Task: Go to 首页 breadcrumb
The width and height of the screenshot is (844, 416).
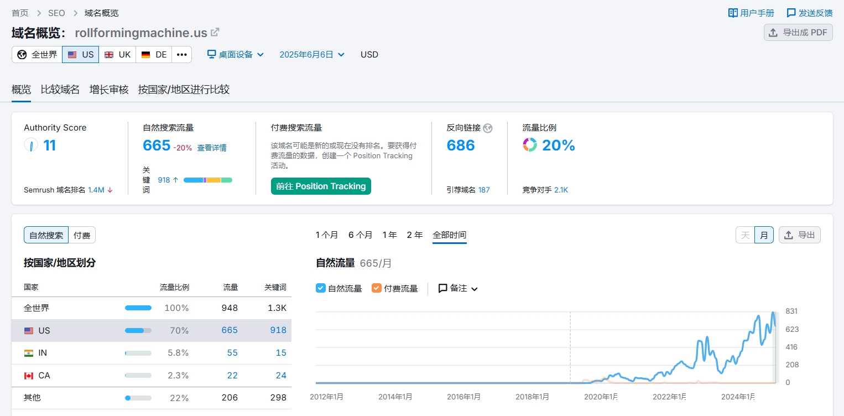Action: pos(20,13)
